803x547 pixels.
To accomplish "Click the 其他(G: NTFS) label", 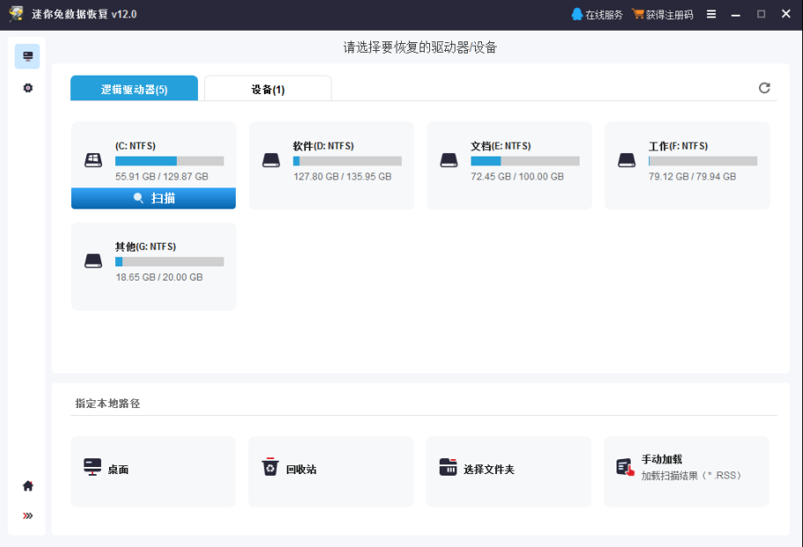I will click(145, 247).
